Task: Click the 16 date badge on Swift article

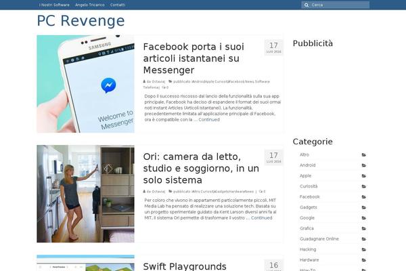Action: (x=273, y=266)
